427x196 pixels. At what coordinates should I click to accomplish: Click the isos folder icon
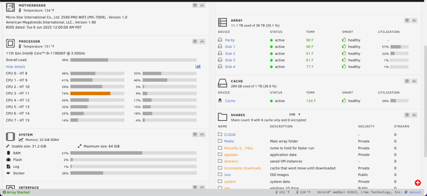[x=220, y=175]
